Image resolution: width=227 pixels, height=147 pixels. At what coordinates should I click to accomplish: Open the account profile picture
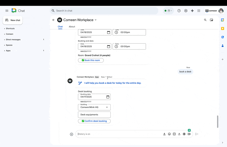pyautogui.click(x=221, y=11)
